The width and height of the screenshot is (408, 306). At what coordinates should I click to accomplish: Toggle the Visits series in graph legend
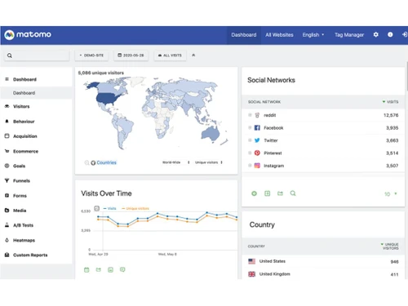[x=109, y=208]
